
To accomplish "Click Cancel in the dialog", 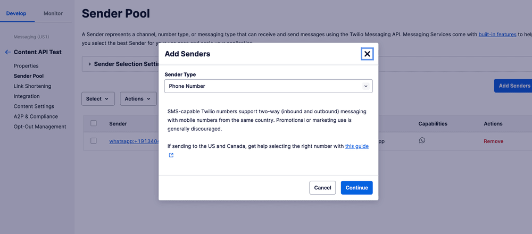I will tap(322, 188).
